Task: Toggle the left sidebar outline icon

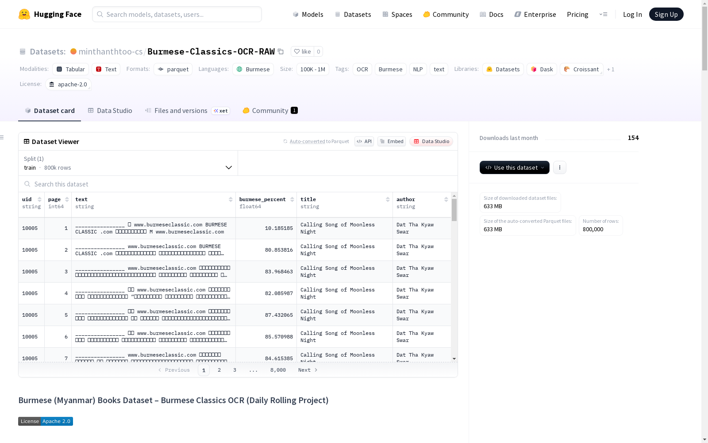Action: 2,137
